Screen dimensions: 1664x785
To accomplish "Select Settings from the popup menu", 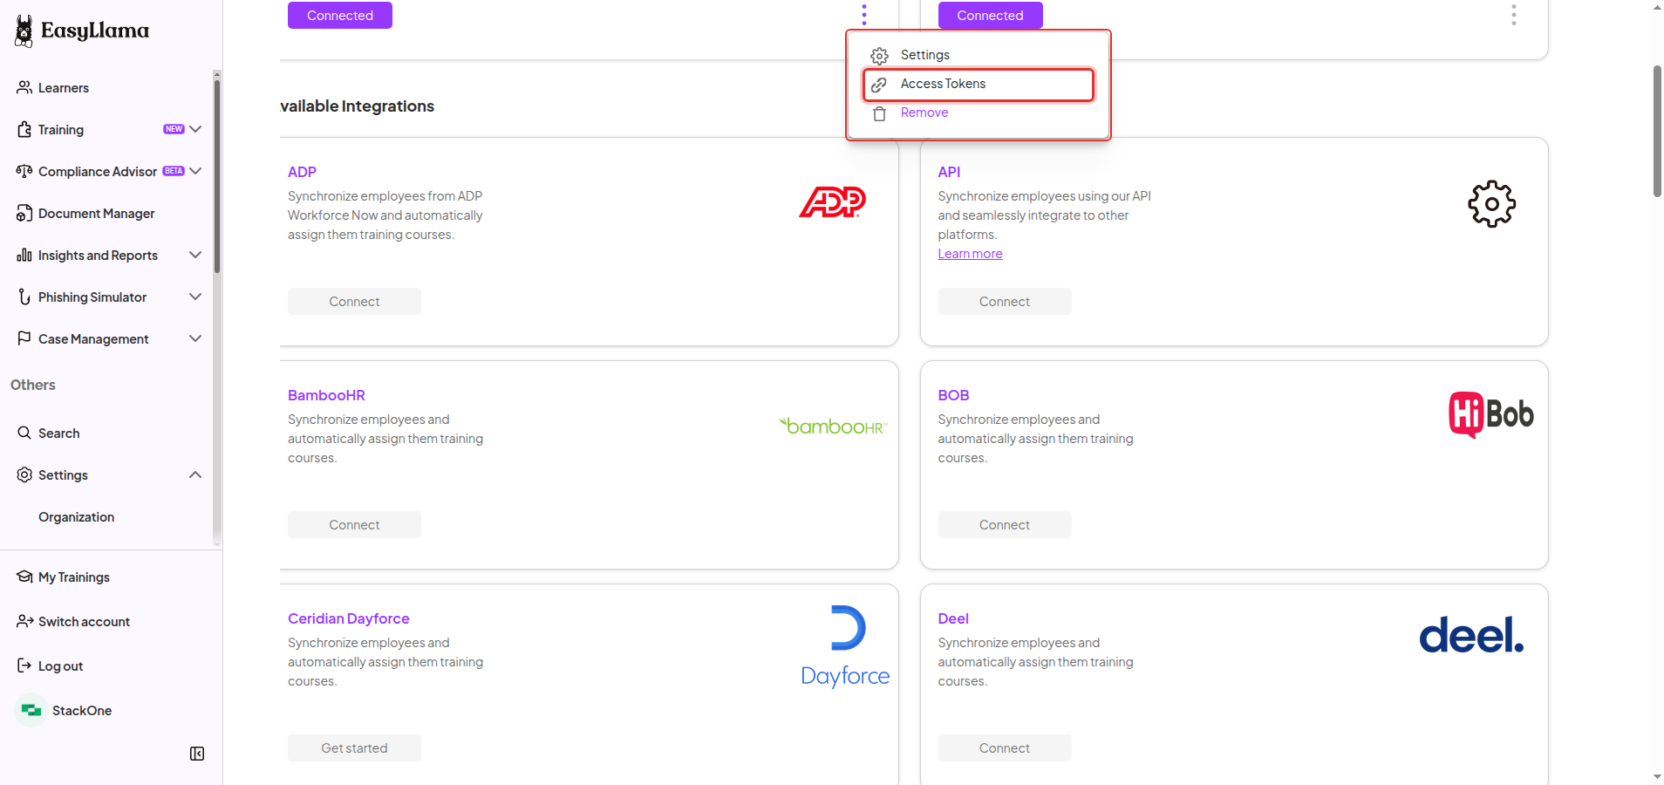I will pos(978,55).
